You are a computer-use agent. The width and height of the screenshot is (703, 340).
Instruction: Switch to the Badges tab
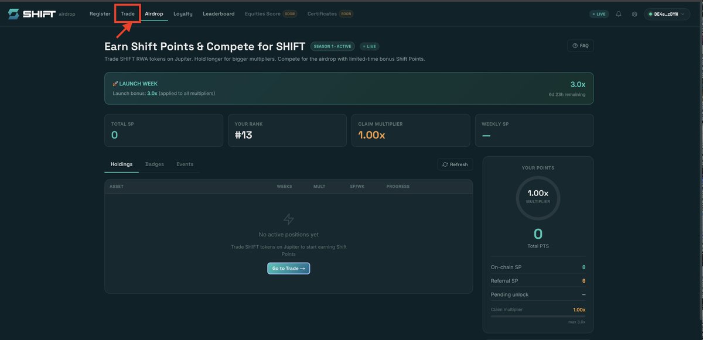pyautogui.click(x=155, y=164)
